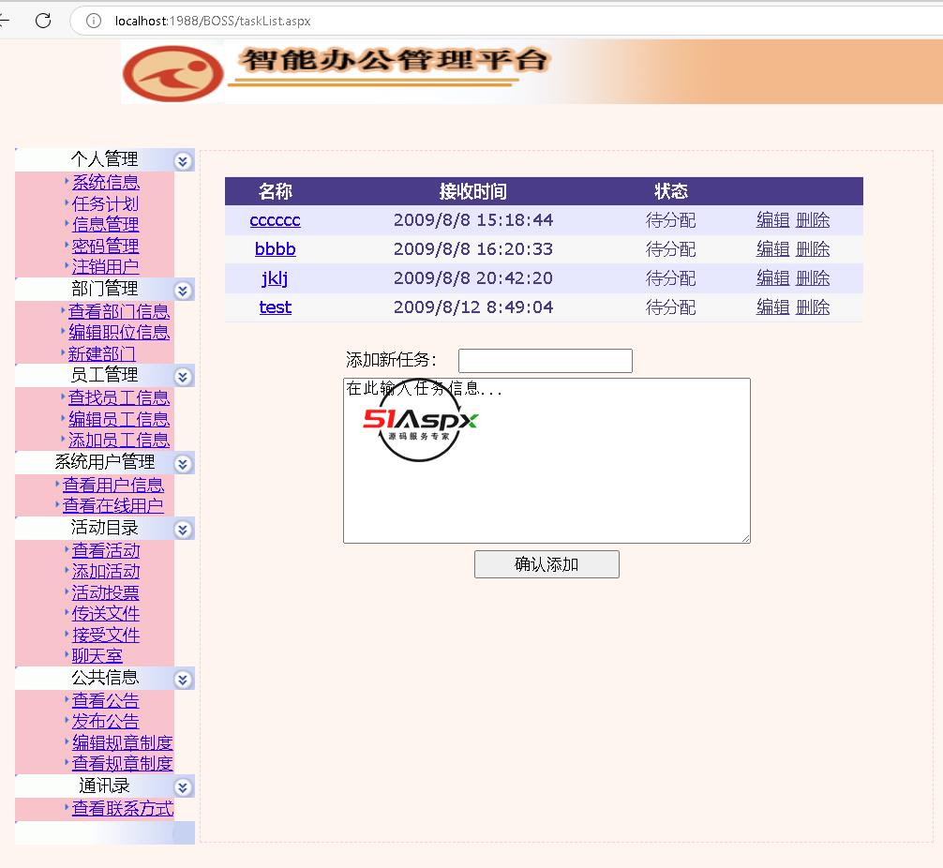Click the 部门管理 section header

[x=105, y=289]
